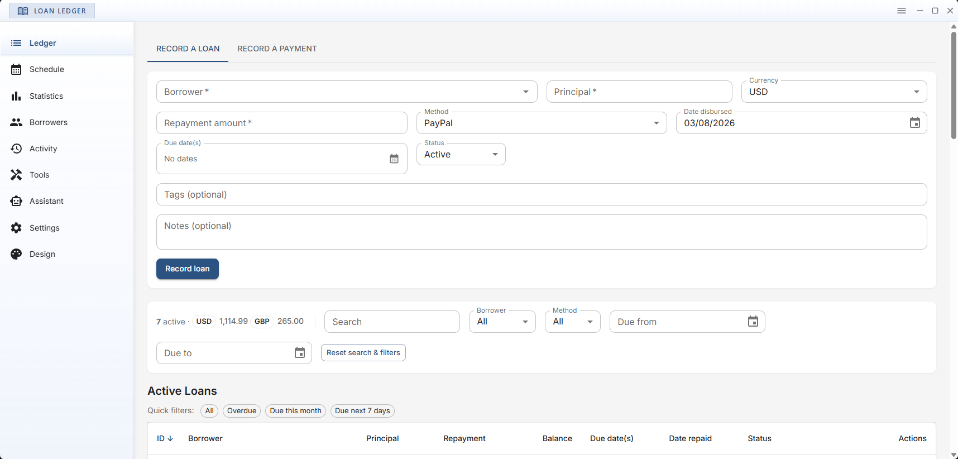Open the Assistant robot icon

click(x=16, y=201)
